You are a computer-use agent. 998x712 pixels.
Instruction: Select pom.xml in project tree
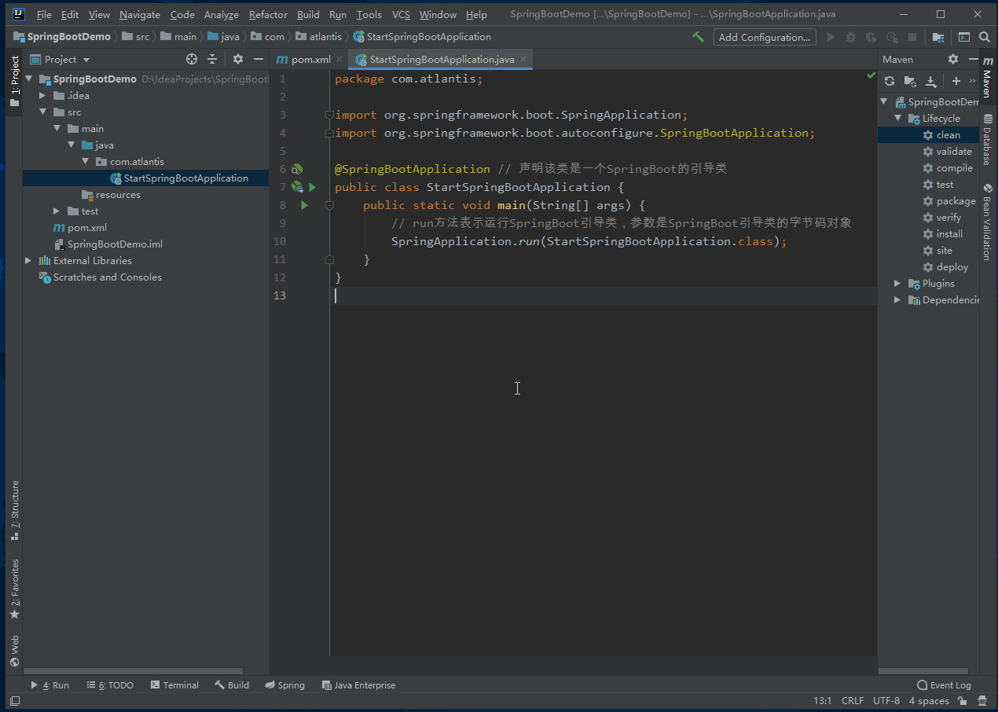[x=79, y=228]
